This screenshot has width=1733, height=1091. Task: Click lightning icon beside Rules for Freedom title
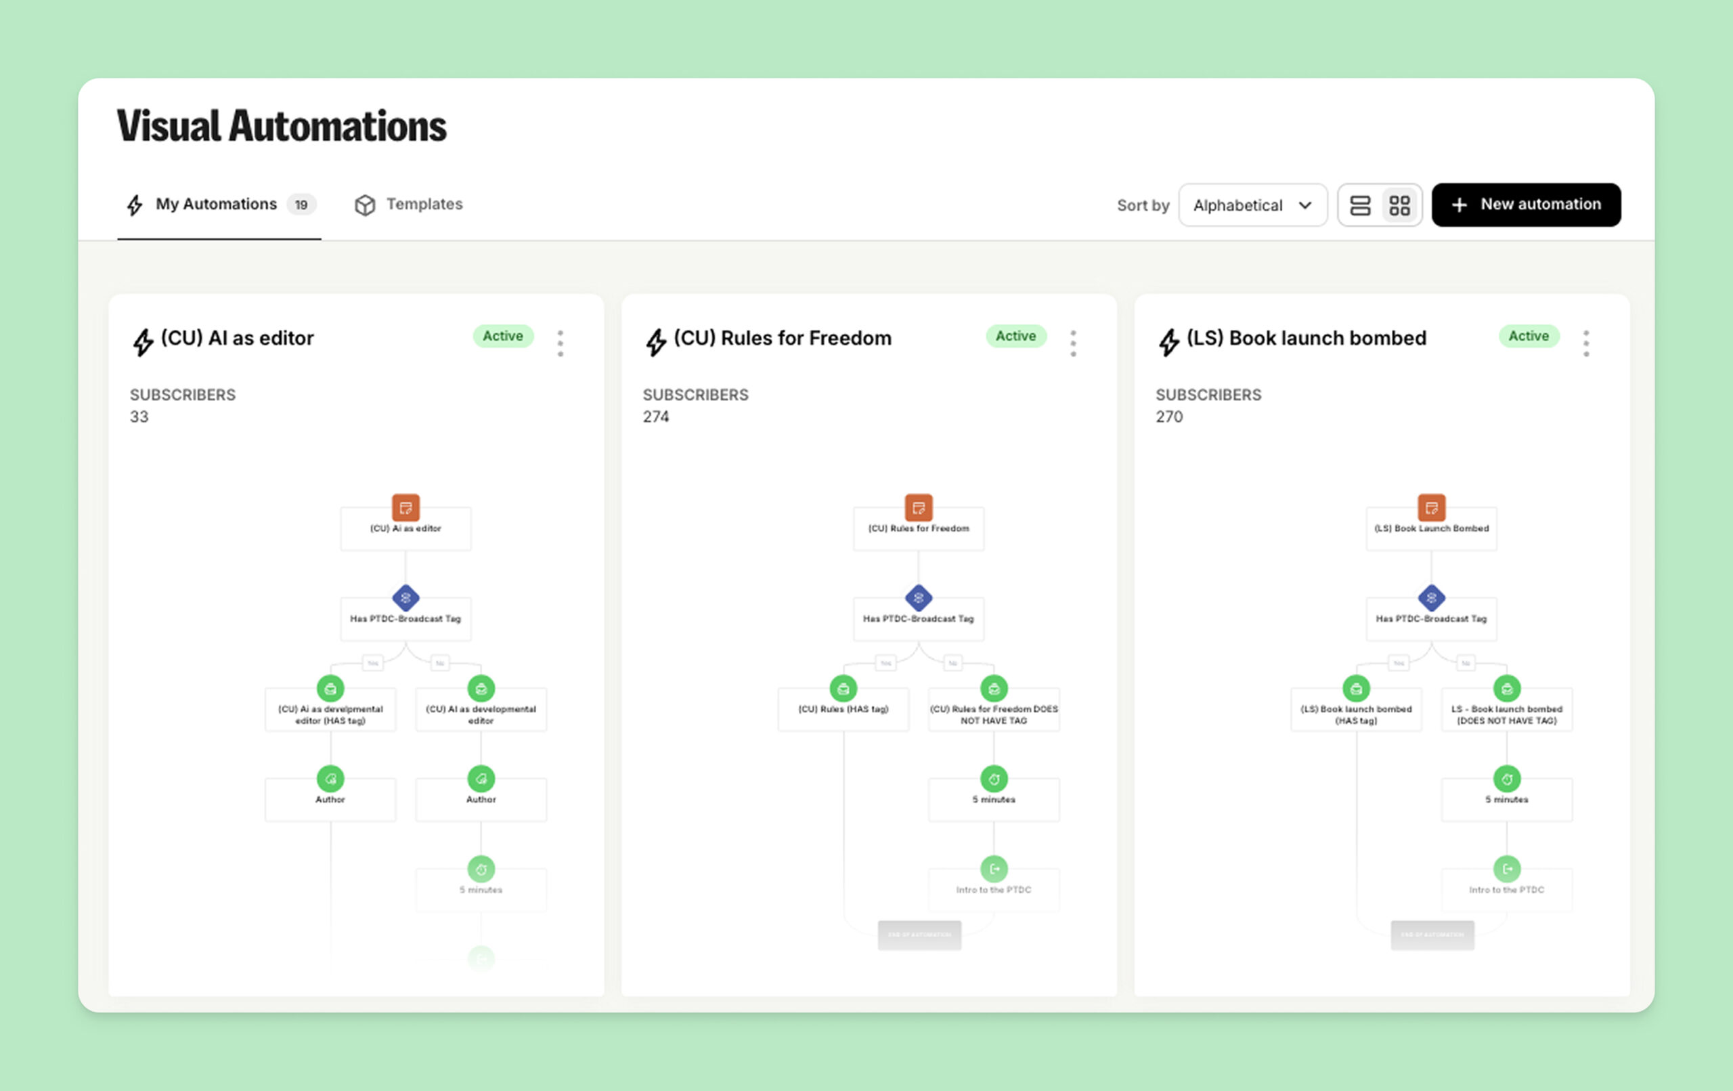[x=656, y=342]
